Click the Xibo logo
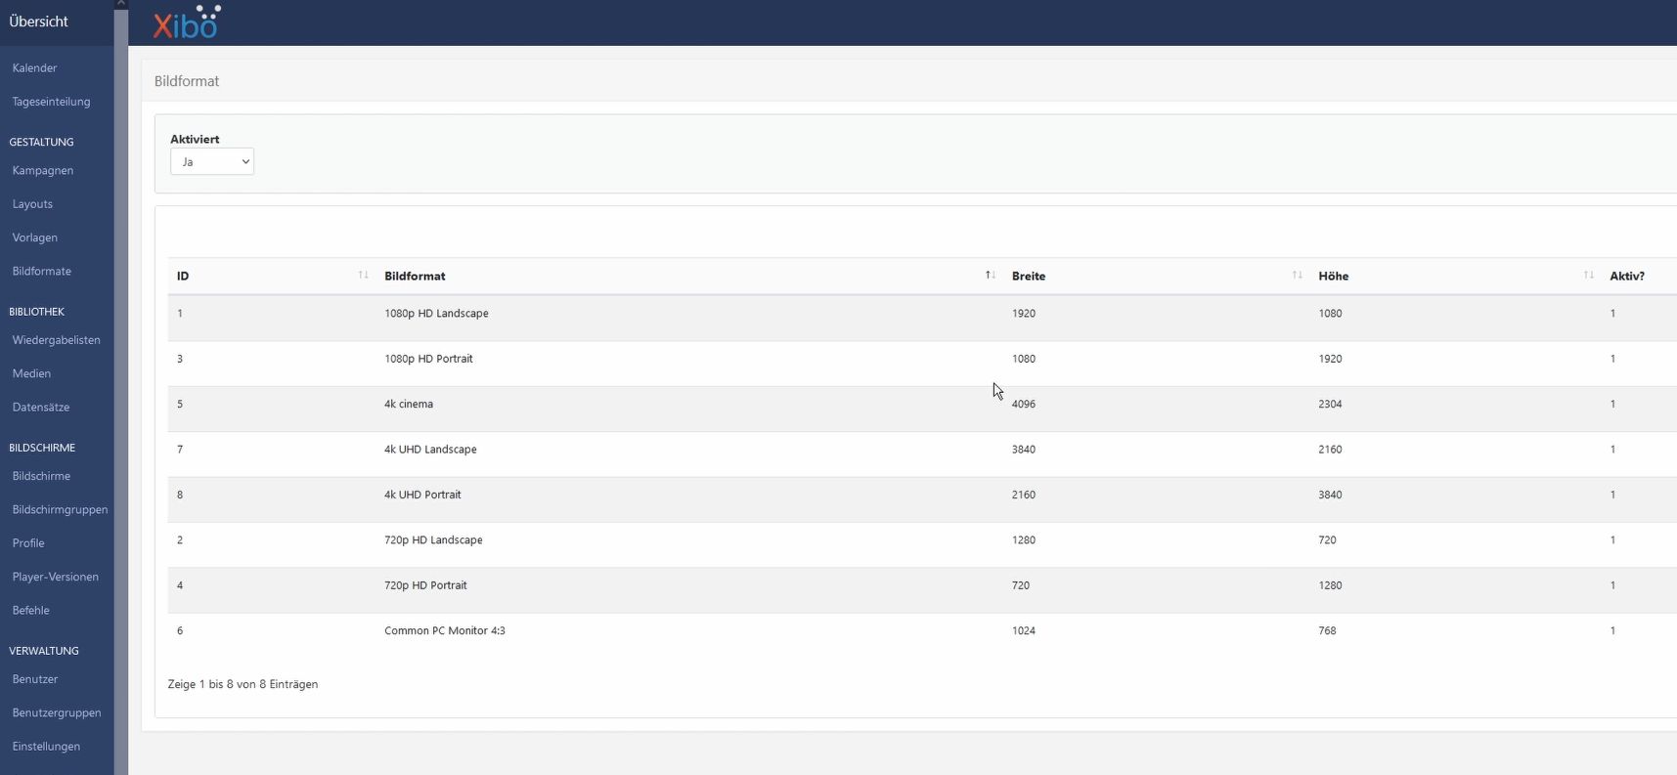Viewport: 1677px width, 775px height. point(187,22)
